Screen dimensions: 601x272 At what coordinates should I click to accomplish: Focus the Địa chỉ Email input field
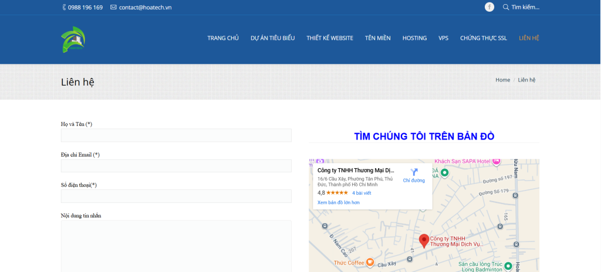point(176,165)
